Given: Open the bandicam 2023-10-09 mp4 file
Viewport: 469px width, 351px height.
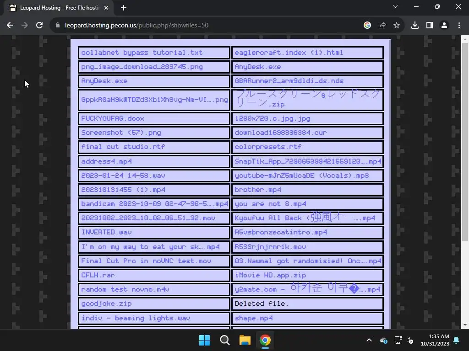Looking at the screenshot, I should click(x=154, y=204).
